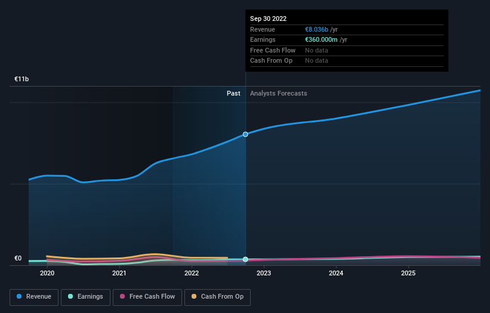Click the €360.000m earnings value in tooltip

click(x=321, y=39)
